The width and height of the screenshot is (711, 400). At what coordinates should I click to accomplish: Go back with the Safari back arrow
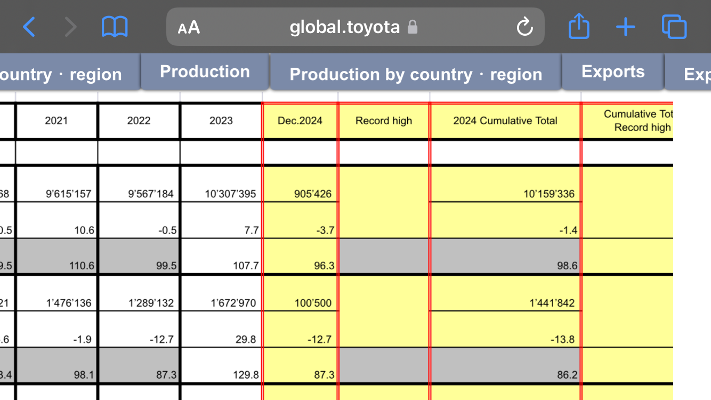click(29, 27)
